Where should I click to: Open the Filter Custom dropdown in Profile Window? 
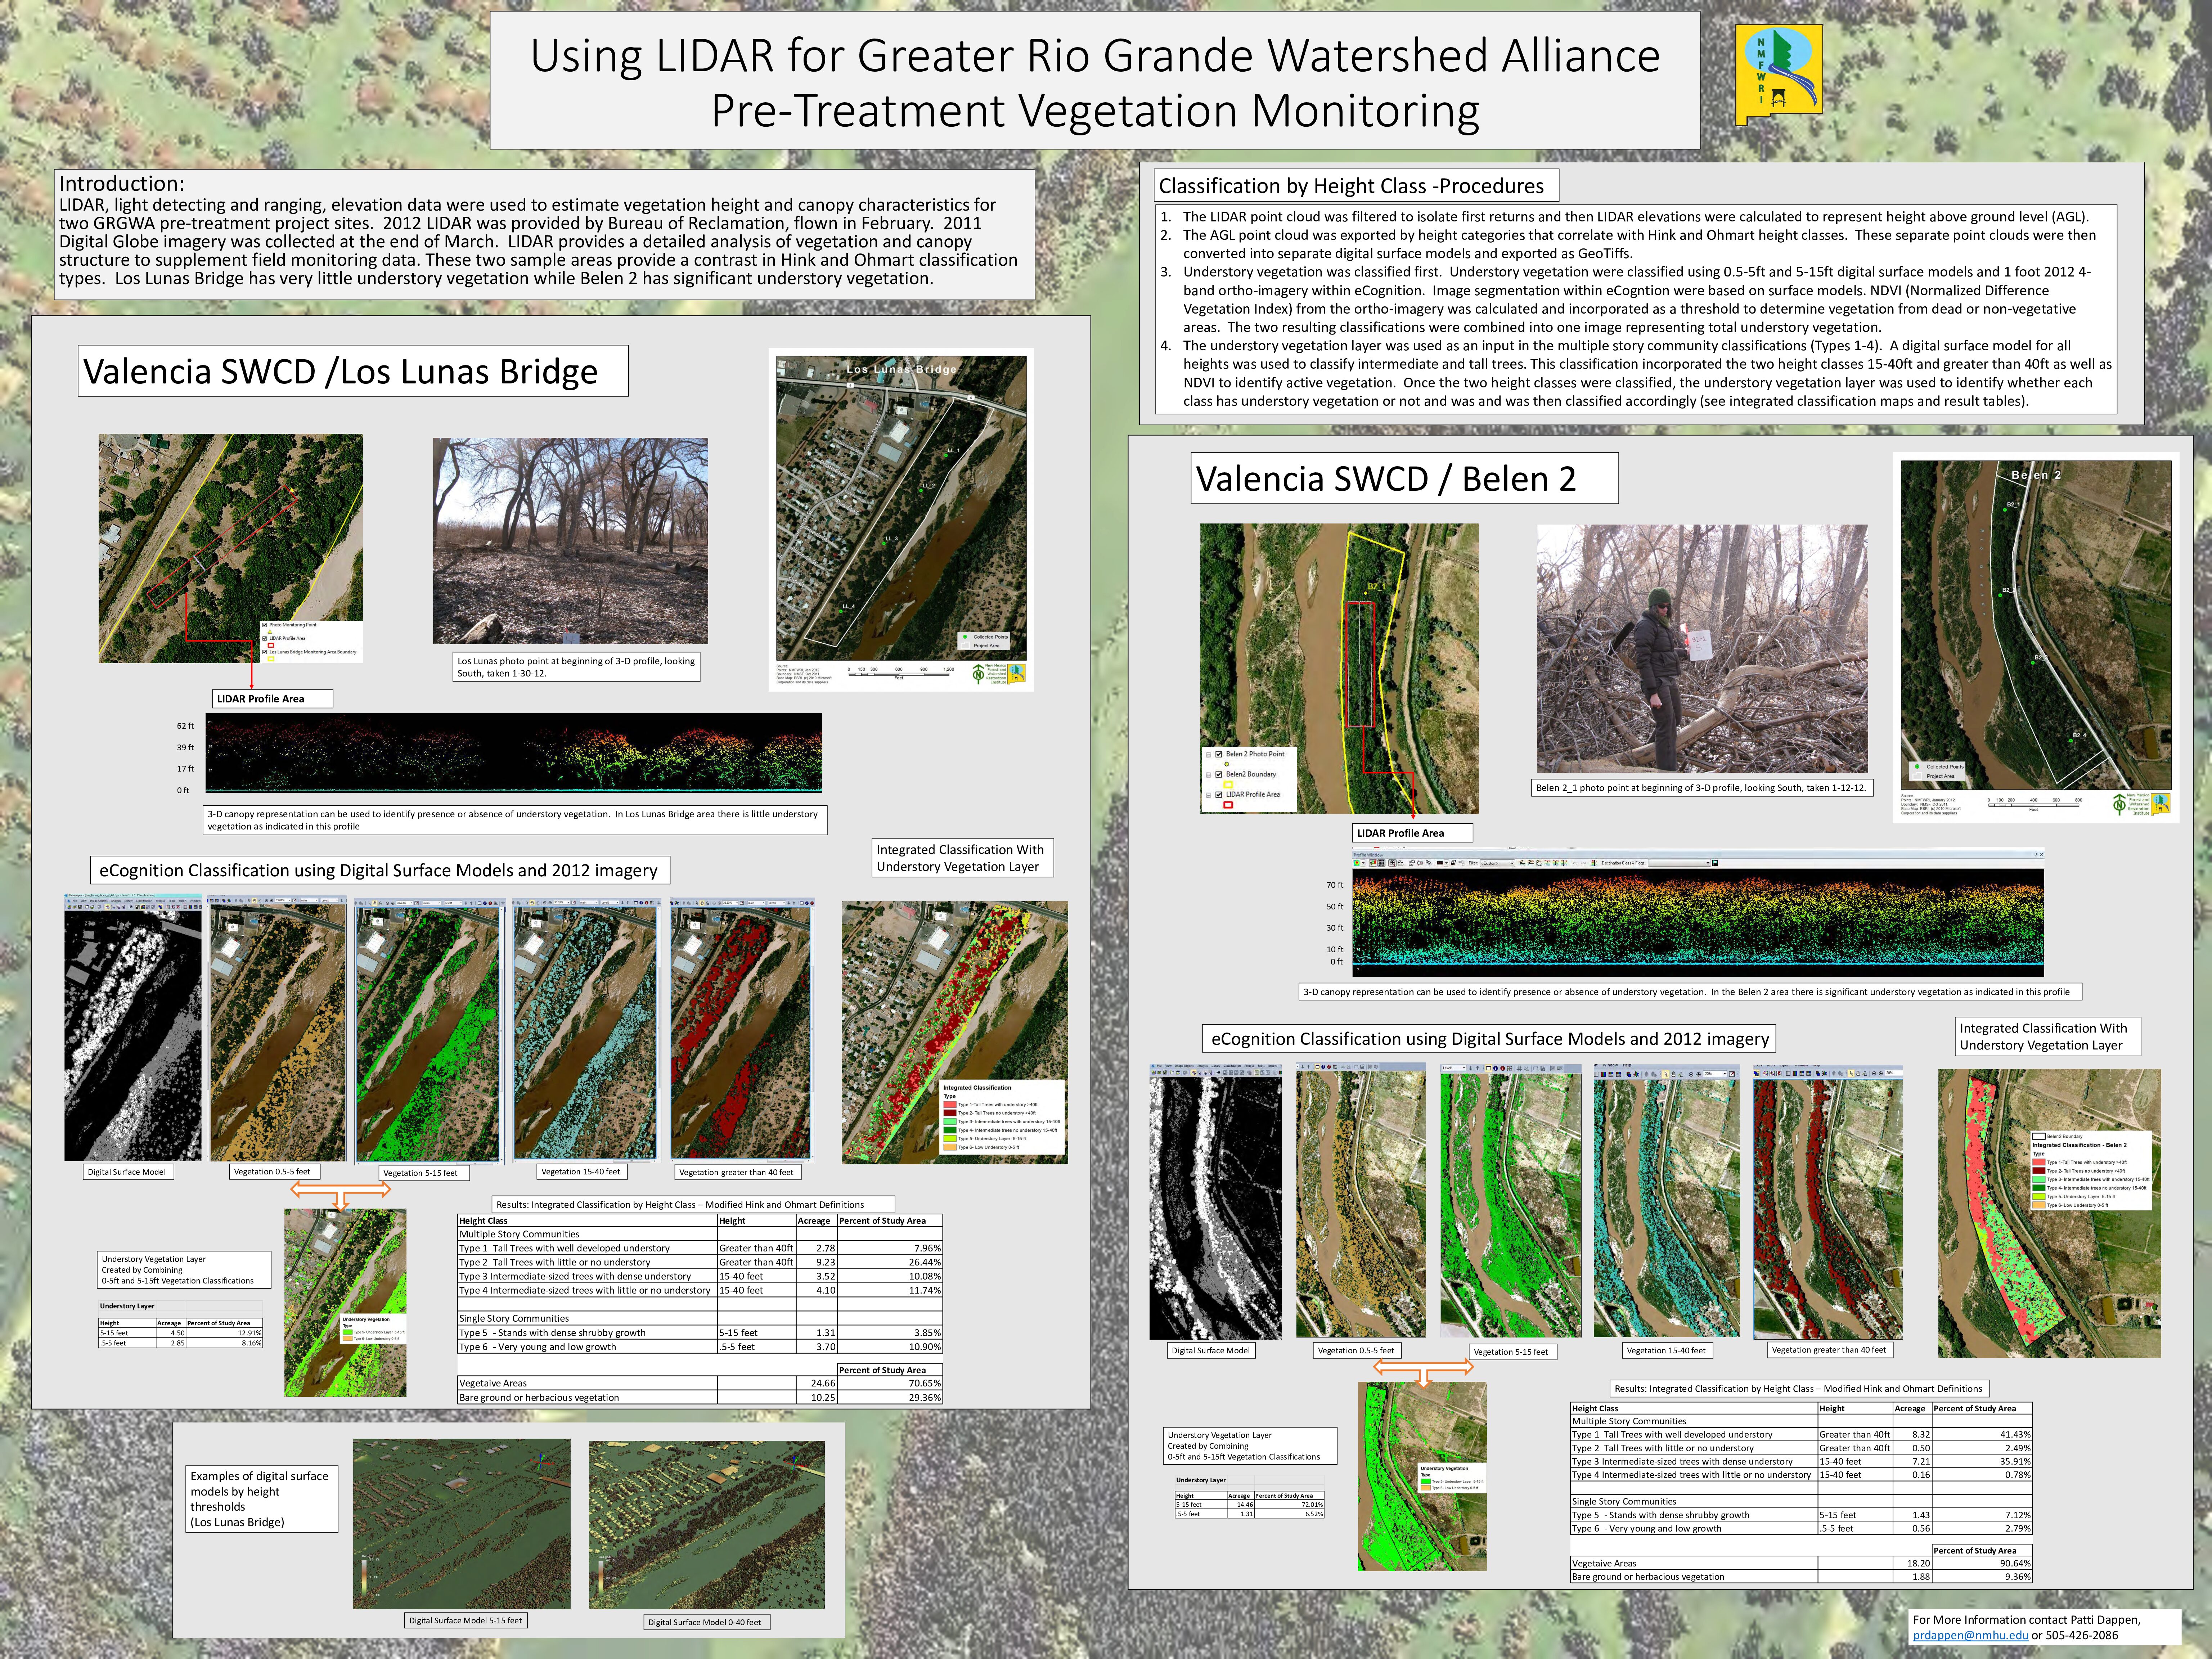tap(1498, 863)
